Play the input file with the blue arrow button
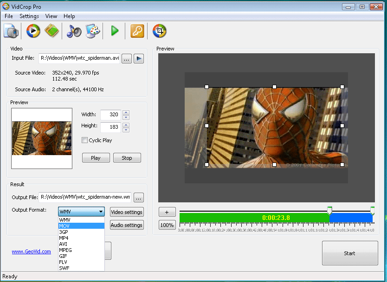The image size is (387, 282). [x=139, y=59]
